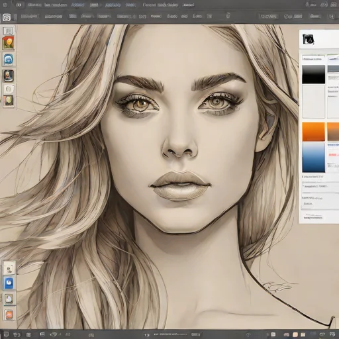339x339 pixels.
Task: Click the blue square icon in lower-left palette
Action: pos(9,283)
